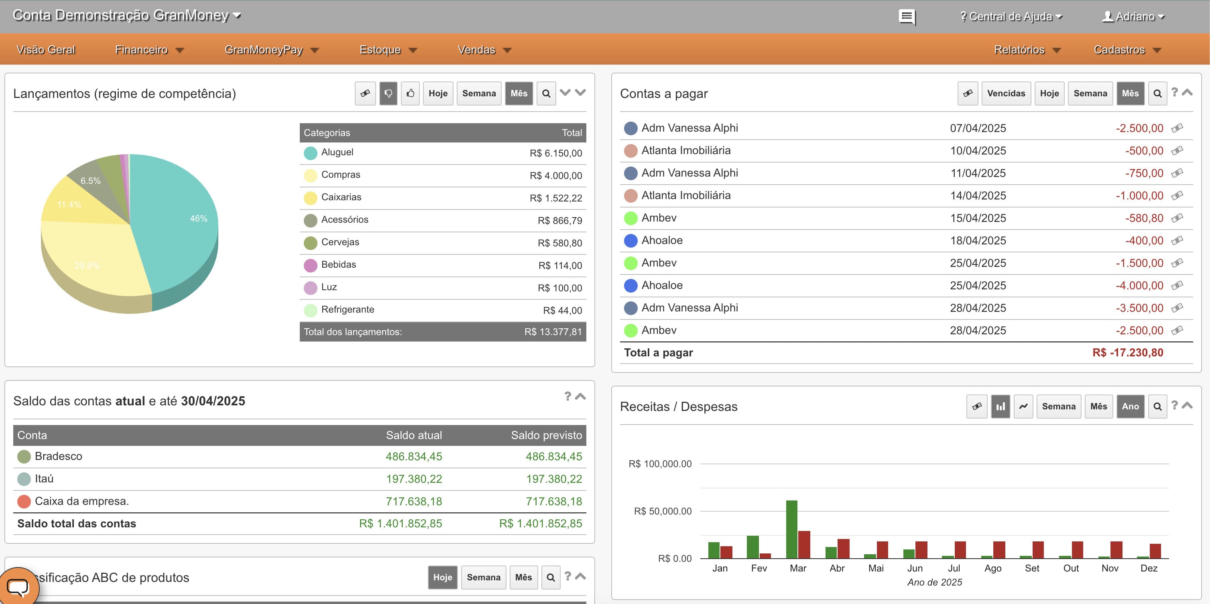
Task: Open help for Saldo das contas
Action: coord(567,397)
